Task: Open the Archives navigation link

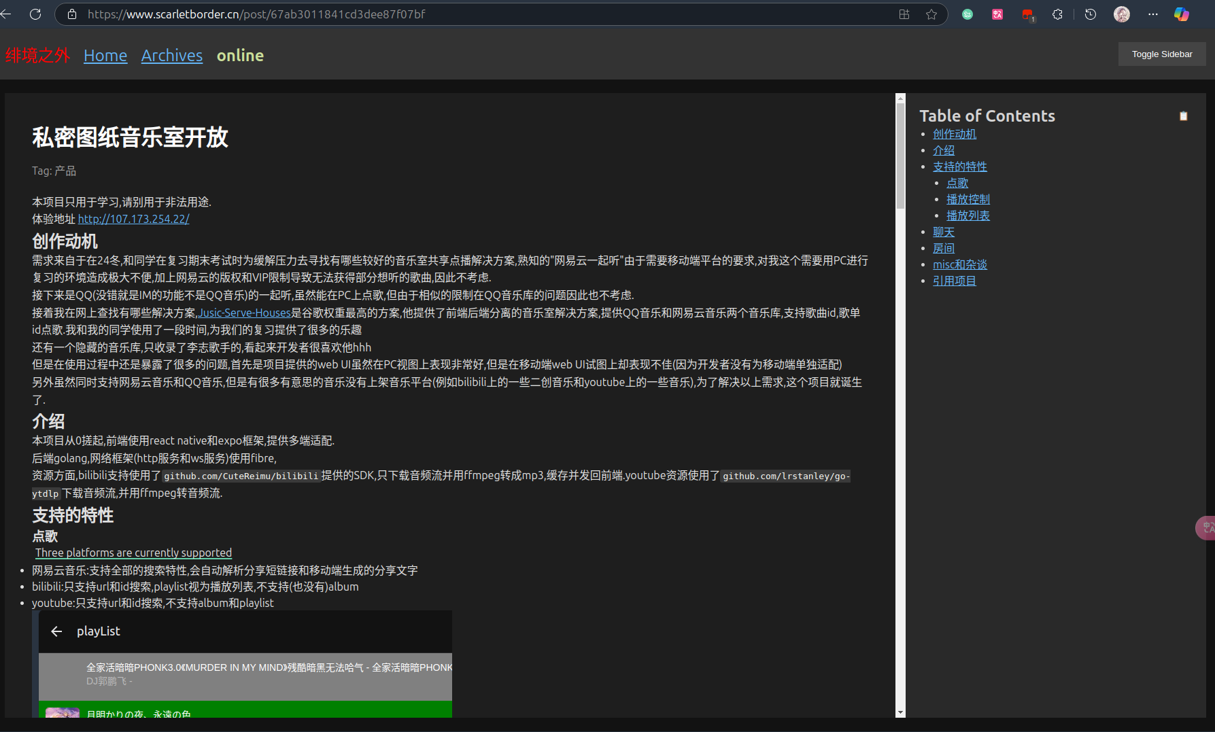Action: [x=172, y=56]
